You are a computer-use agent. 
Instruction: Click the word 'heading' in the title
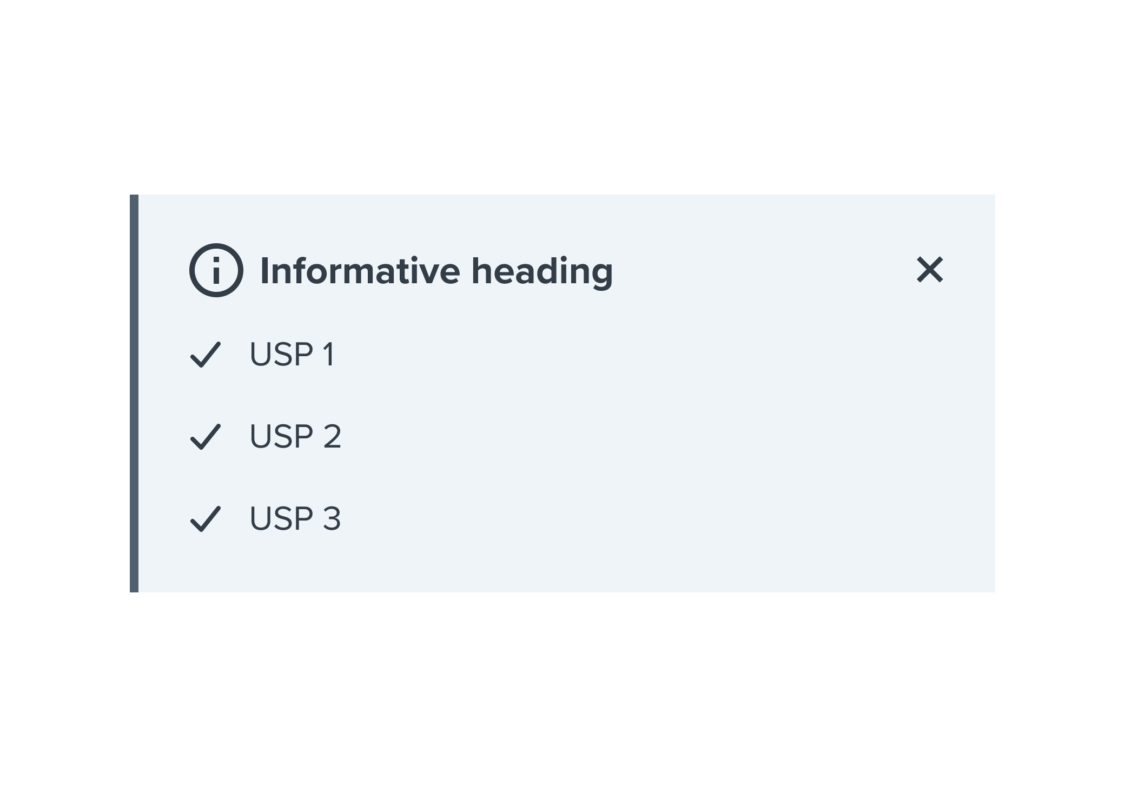point(542,272)
